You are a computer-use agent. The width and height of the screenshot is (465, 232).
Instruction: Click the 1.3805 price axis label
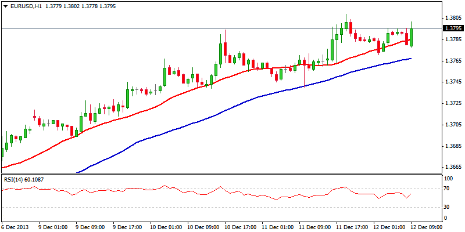(x=452, y=18)
